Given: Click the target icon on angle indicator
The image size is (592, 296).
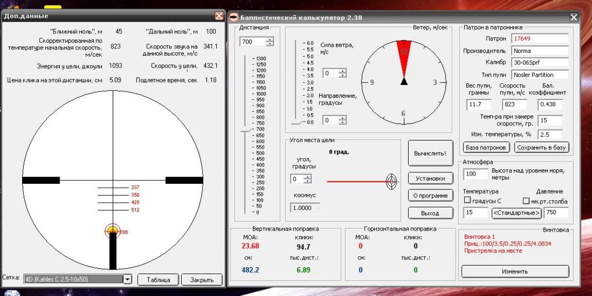Looking at the screenshot, I should tap(391, 181).
